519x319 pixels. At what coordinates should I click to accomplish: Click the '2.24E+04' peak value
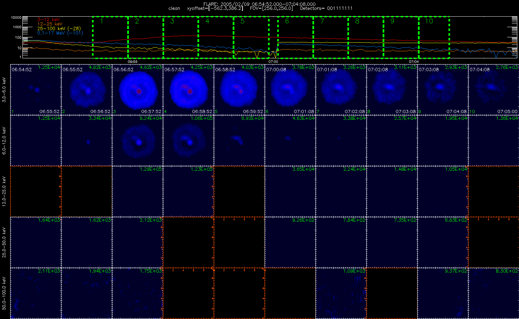[x=354, y=169]
